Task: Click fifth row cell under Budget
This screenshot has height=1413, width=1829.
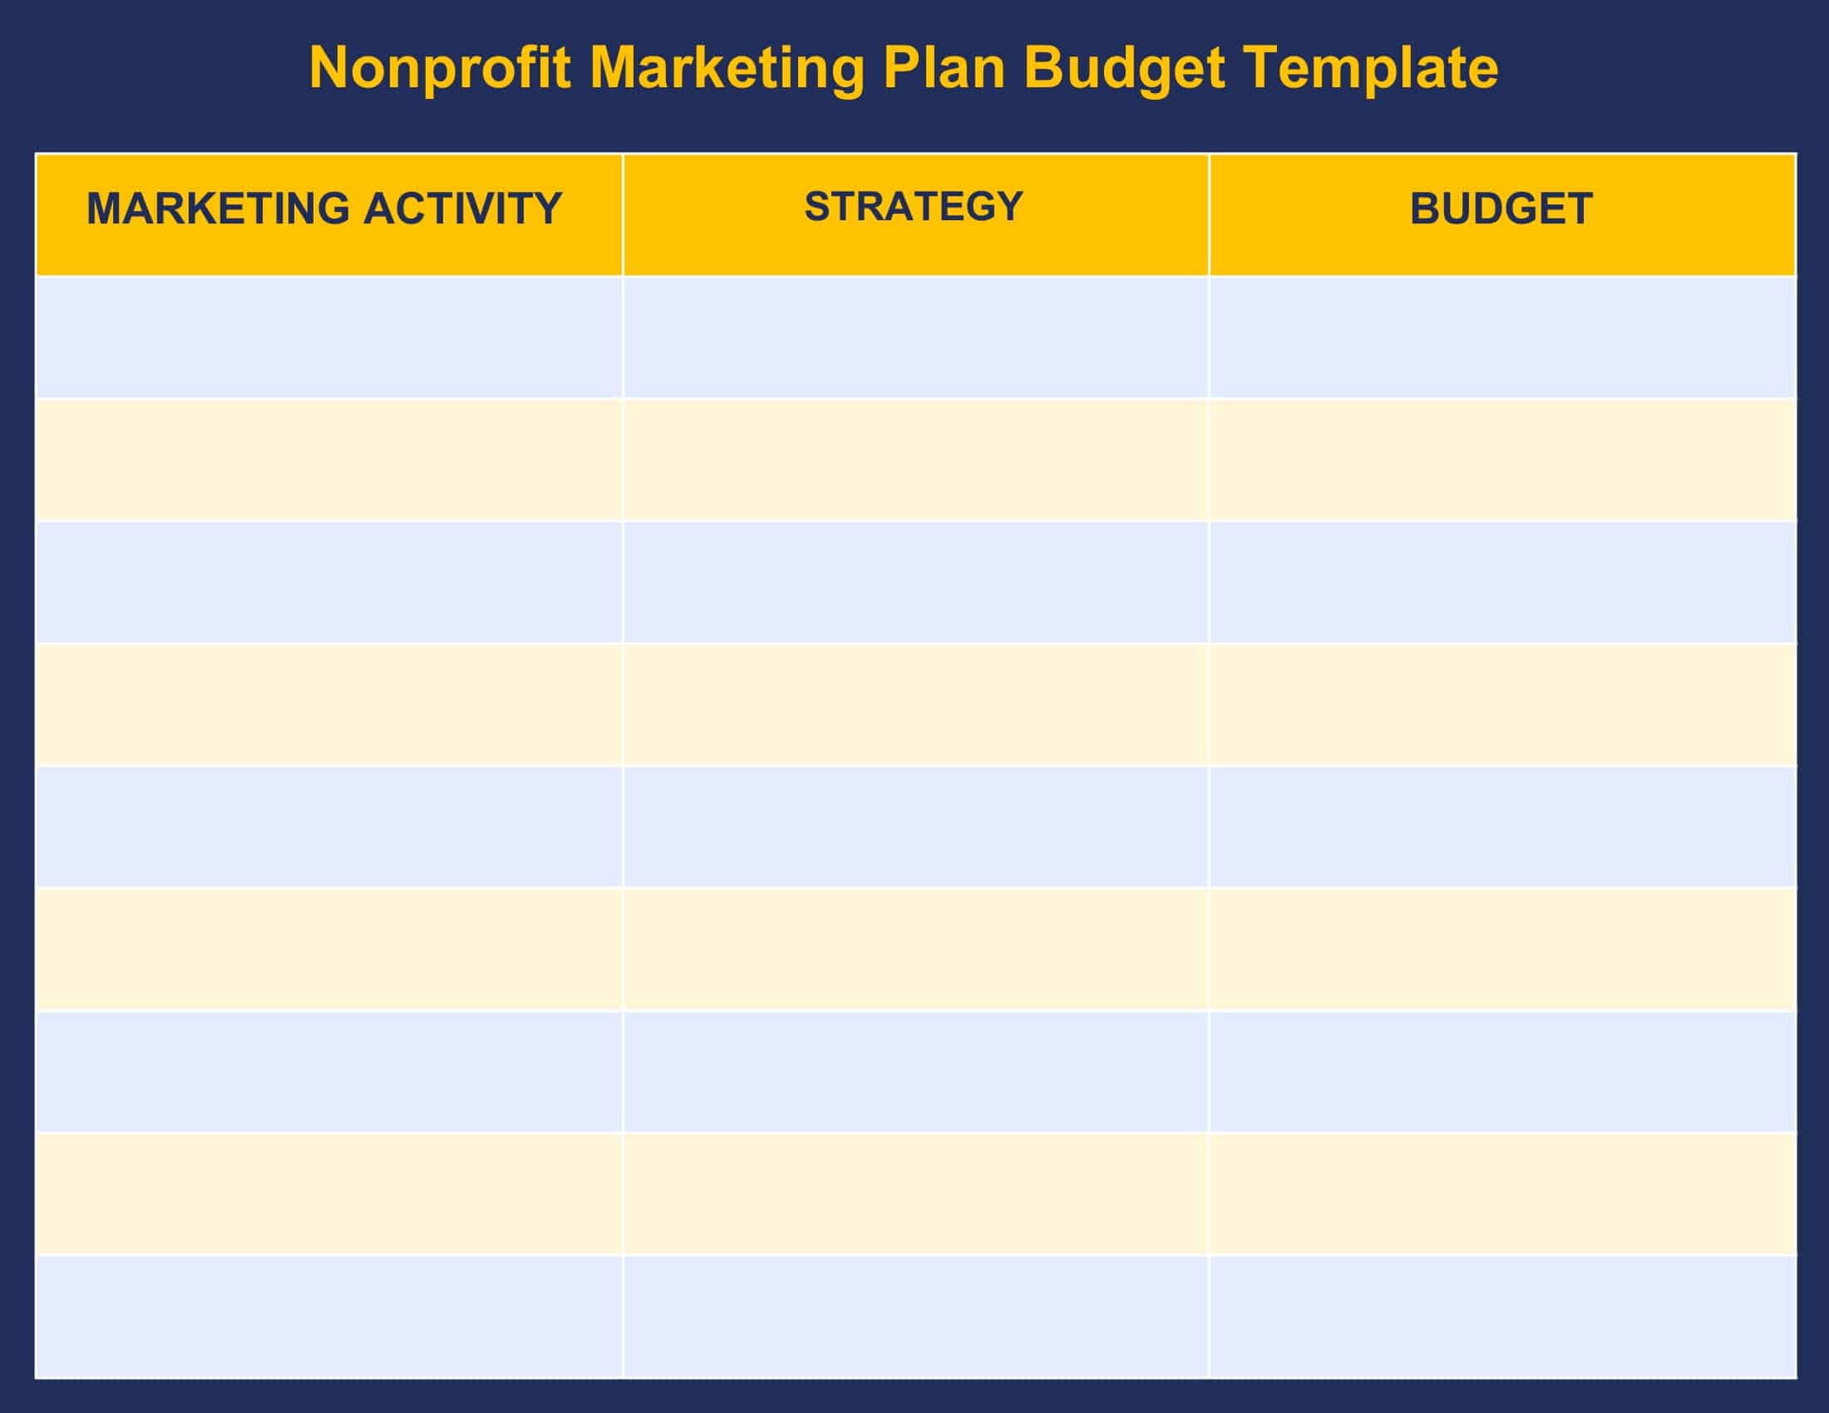Action: pos(1502,826)
